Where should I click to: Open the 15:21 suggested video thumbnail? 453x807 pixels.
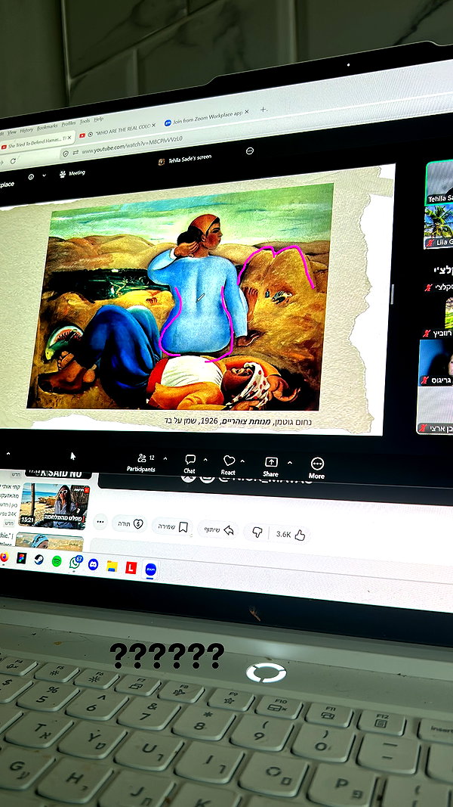coord(54,505)
